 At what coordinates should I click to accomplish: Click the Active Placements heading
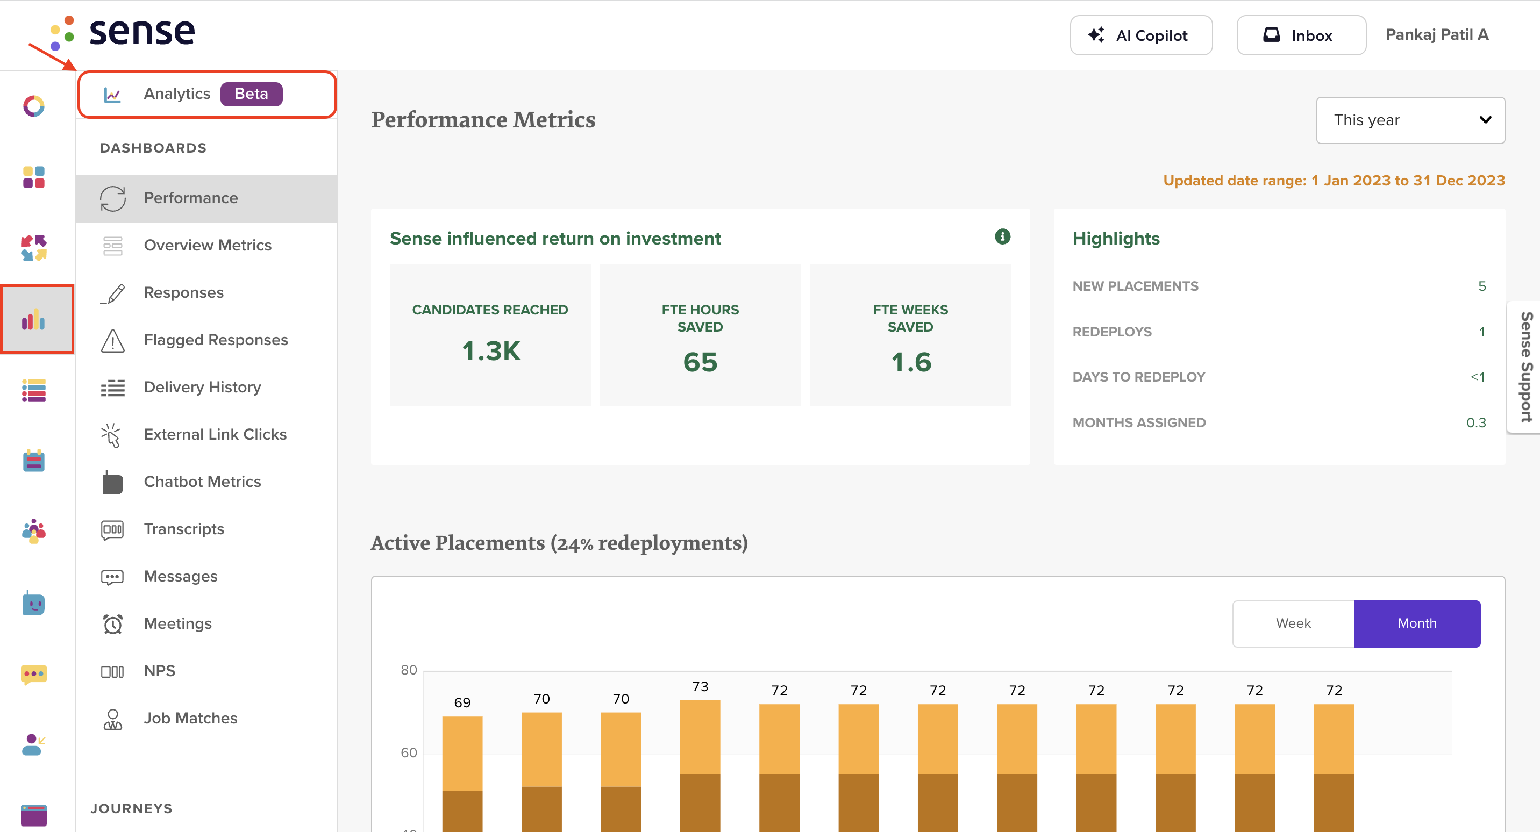click(x=559, y=543)
